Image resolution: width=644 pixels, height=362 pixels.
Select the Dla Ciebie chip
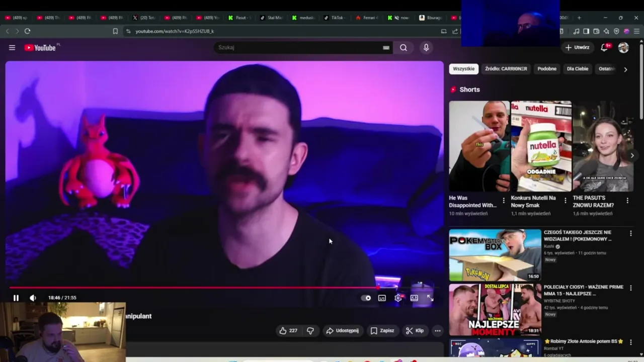tap(578, 69)
